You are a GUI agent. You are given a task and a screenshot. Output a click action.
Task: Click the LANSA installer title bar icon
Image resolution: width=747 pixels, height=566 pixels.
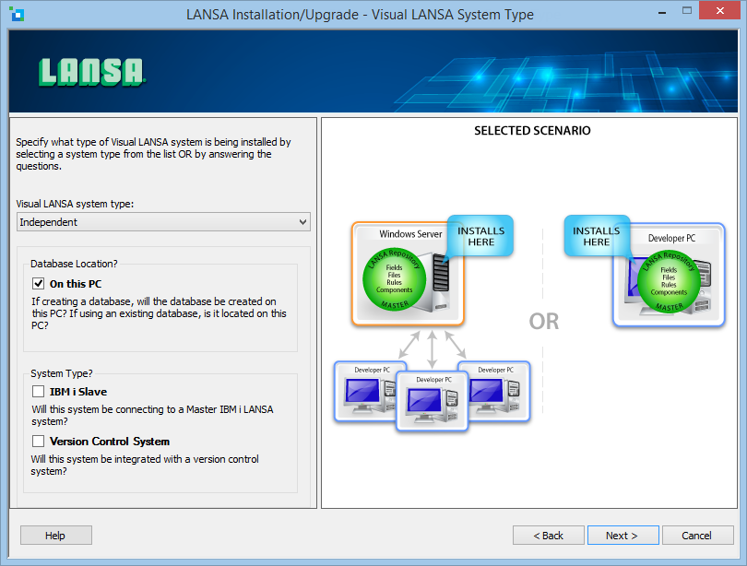pyautogui.click(x=18, y=14)
